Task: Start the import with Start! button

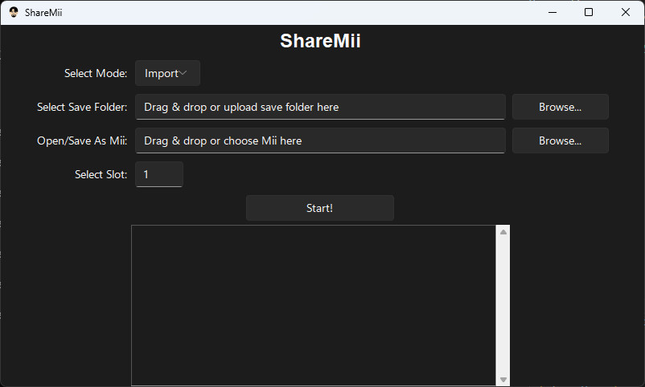Action: pos(319,208)
